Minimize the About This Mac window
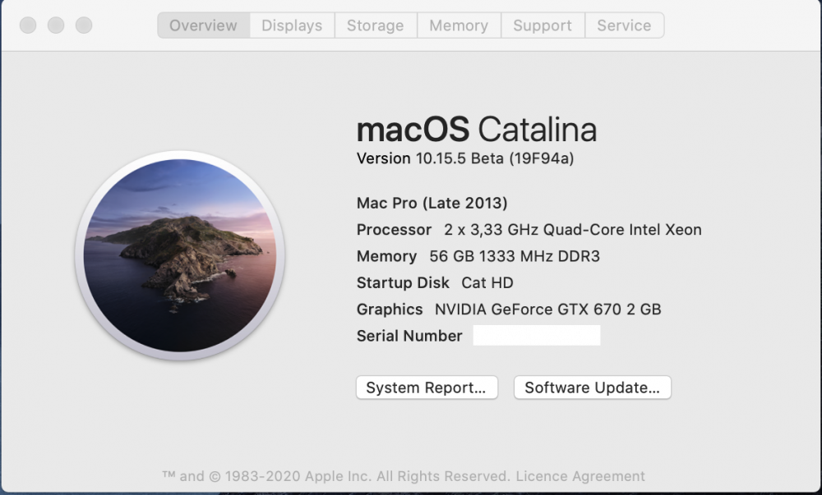This screenshot has width=822, height=495. [x=56, y=25]
